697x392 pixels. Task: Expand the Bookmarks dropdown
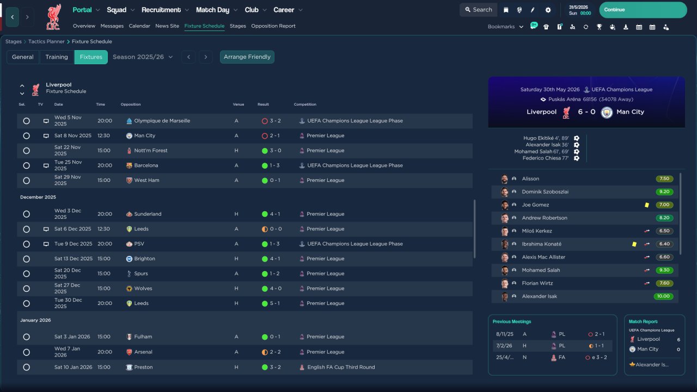click(505, 27)
